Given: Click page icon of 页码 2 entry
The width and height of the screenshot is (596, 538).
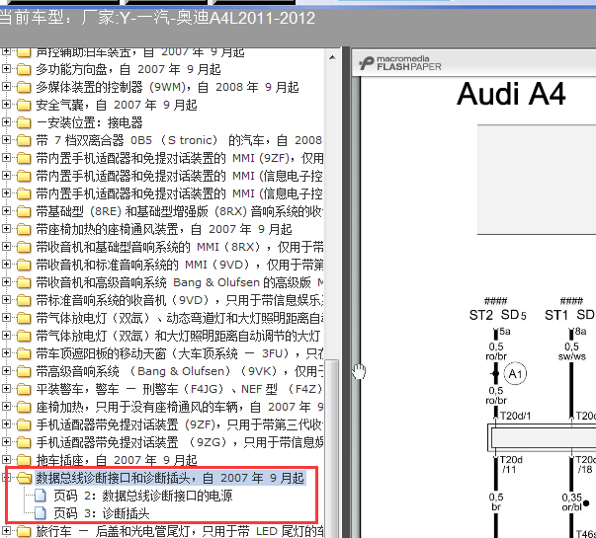Looking at the screenshot, I should [x=41, y=496].
